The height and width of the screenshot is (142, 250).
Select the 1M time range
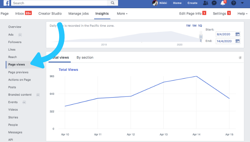(194, 26)
